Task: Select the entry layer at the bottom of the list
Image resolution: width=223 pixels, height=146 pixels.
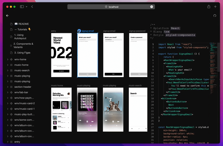Action: pos(17,142)
